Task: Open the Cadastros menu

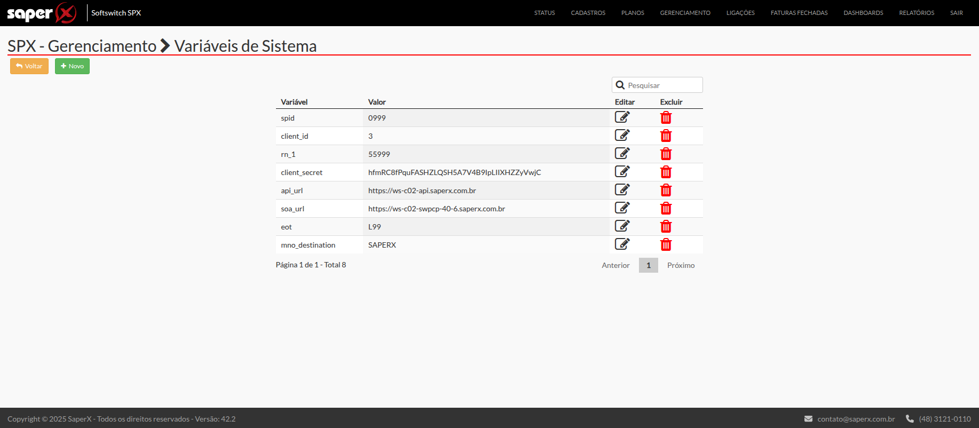Action: coord(588,13)
